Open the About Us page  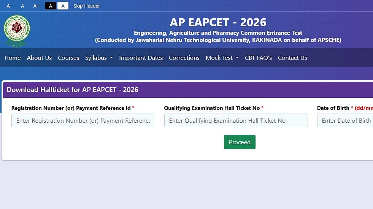[x=39, y=58]
